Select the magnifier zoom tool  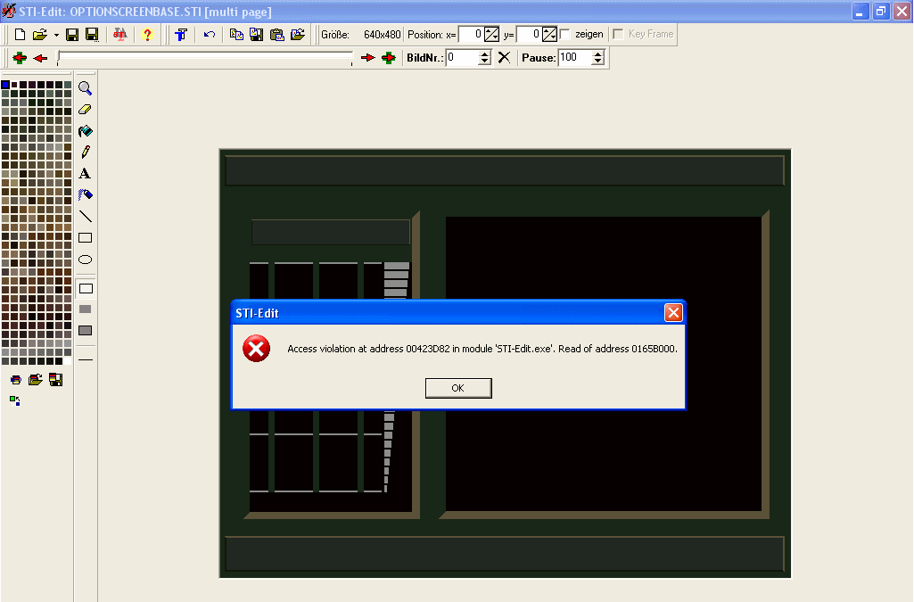[x=86, y=88]
